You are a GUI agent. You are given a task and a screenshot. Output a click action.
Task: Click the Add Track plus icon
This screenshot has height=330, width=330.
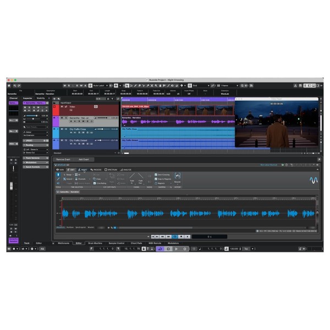pyautogui.click(x=54, y=98)
